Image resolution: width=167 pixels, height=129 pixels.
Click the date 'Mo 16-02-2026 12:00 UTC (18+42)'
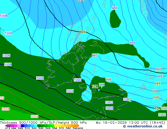131,123
